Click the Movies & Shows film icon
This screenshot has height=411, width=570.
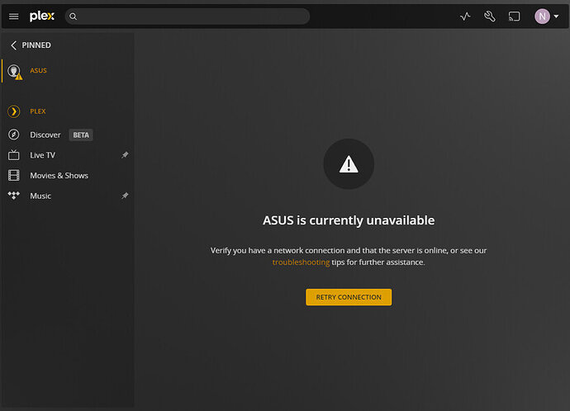[14, 175]
